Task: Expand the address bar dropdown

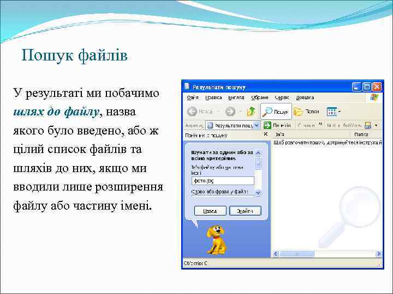Action: coord(257,125)
